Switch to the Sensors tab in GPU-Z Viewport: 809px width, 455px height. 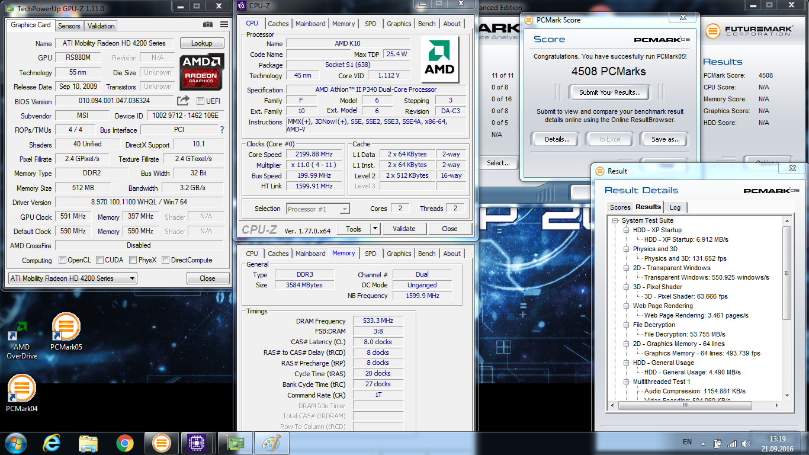(x=69, y=26)
